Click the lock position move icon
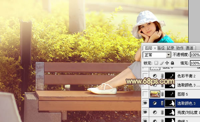200x122 pixels. coord(167,63)
